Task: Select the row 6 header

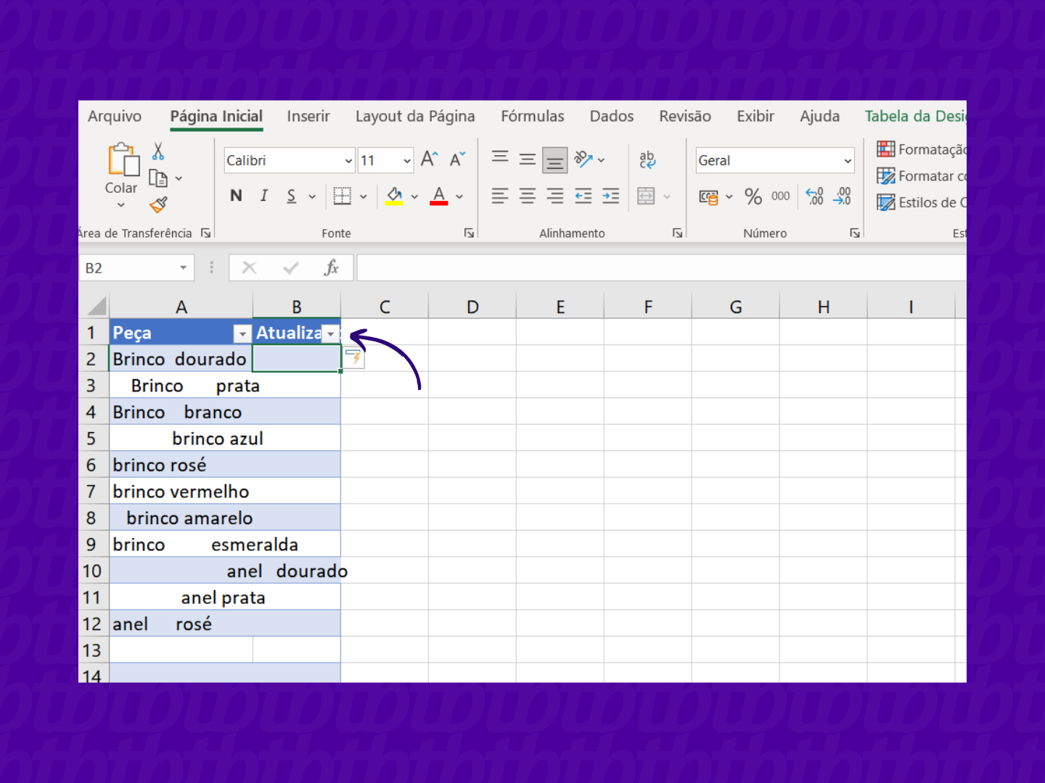Action: 93,465
